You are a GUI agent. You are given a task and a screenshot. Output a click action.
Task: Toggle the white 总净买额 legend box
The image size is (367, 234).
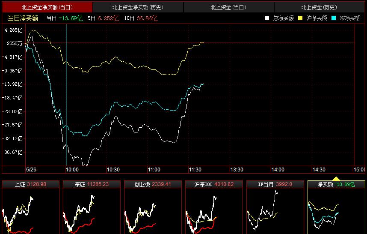[x=267, y=18]
